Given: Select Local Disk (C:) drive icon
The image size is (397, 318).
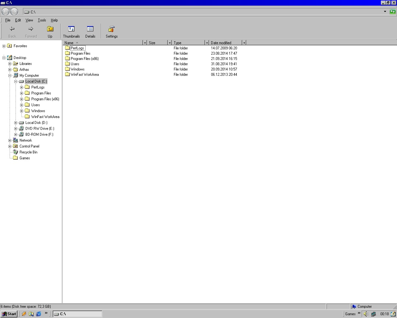Looking at the screenshot, I should [x=21, y=81].
